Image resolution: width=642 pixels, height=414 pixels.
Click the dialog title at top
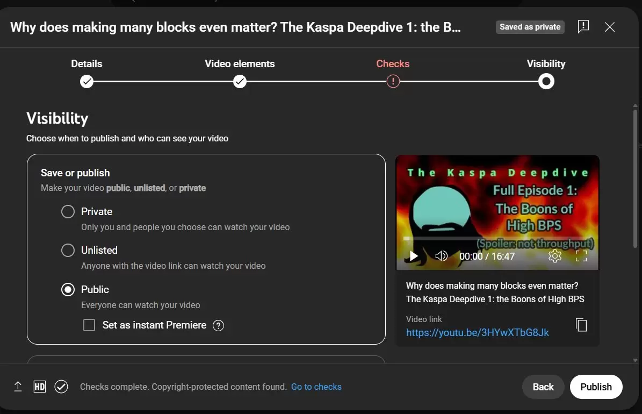[235, 27]
